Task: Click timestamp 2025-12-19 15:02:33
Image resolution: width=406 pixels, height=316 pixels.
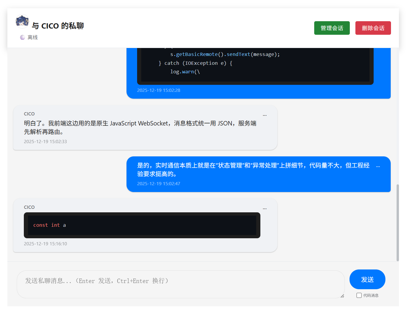Action: pyautogui.click(x=46, y=141)
